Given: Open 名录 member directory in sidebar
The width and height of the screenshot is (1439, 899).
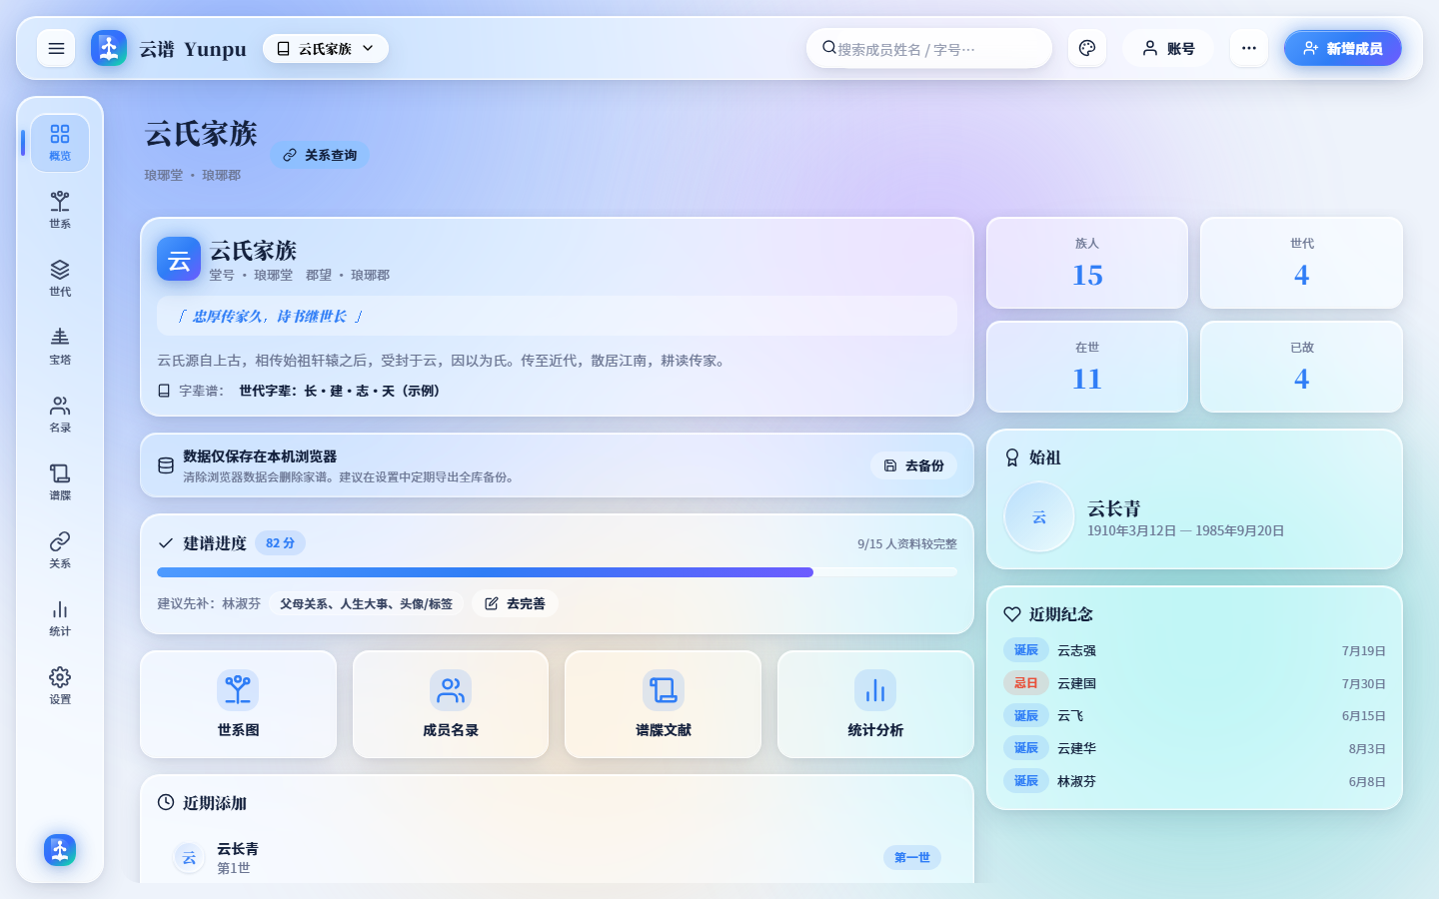Looking at the screenshot, I should (60, 415).
